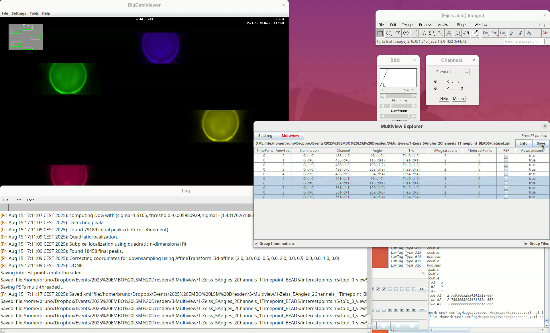Open the LUT dropdown menu
The width and height of the screenshot is (550, 333).
[503, 33]
